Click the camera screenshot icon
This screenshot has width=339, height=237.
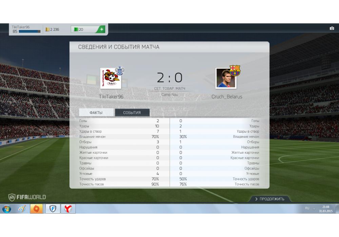click(332, 28)
